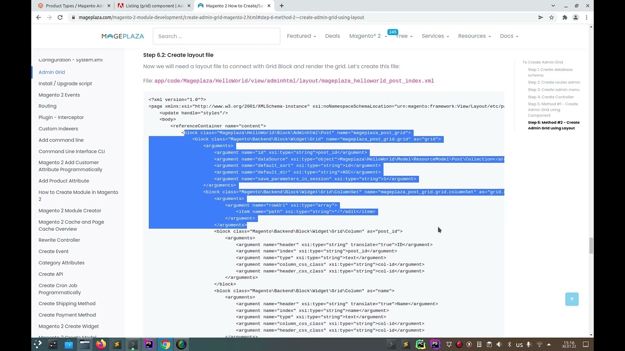The height and width of the screenshot is (351, 625).
Task: Expand the Docs menu dropdown
Action: pos(509,36)
